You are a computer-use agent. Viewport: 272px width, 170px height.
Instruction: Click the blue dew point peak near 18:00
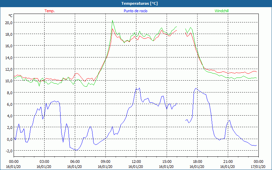click(x=196, y=88)
